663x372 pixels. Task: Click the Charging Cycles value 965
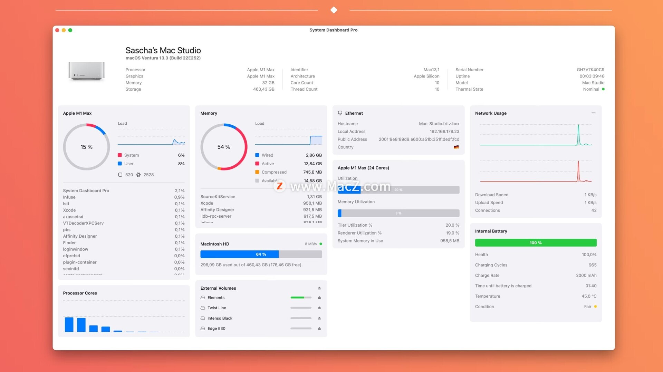click(x=593, y=265)
